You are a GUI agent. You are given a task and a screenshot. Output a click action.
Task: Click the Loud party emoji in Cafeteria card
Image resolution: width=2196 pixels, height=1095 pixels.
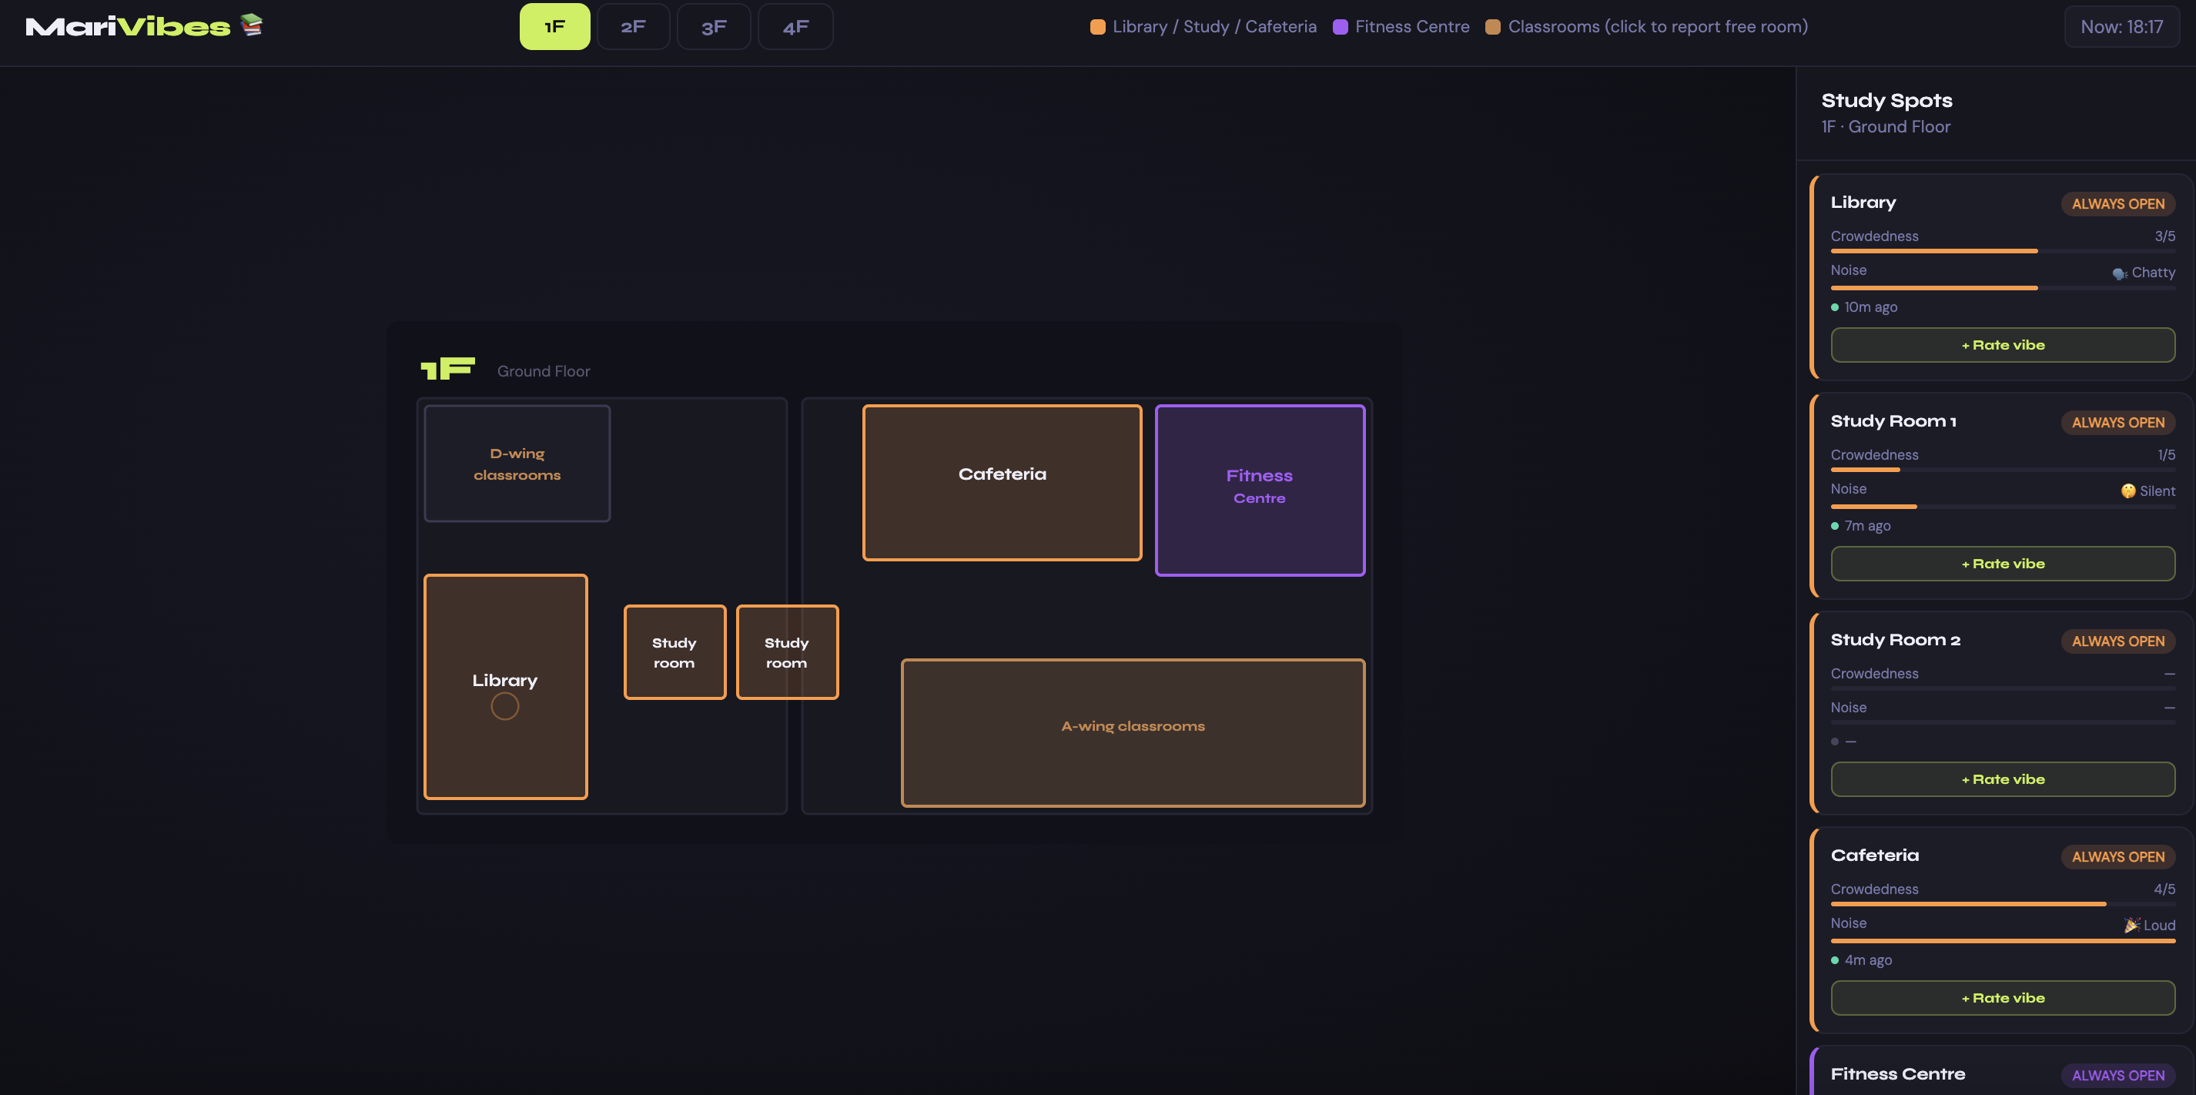click(2131, 926)
